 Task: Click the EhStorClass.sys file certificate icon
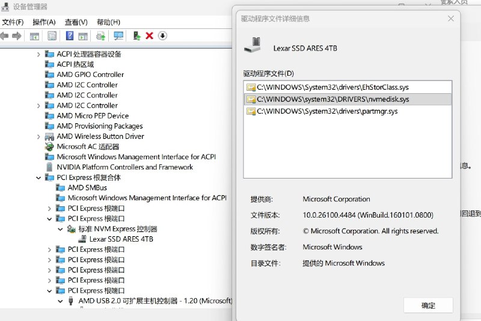251,87
